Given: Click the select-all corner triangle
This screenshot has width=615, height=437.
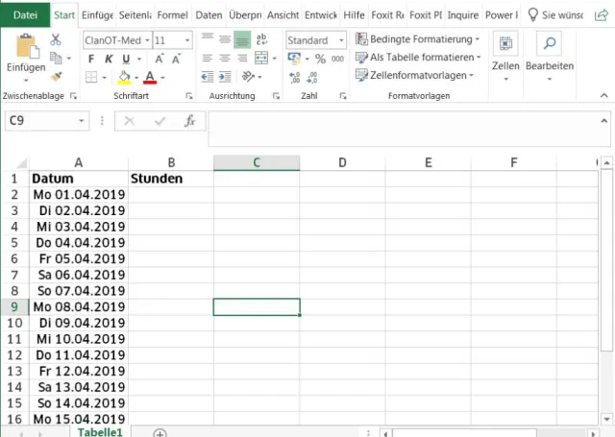Looking at the screenshot, I should coord(20,162).
